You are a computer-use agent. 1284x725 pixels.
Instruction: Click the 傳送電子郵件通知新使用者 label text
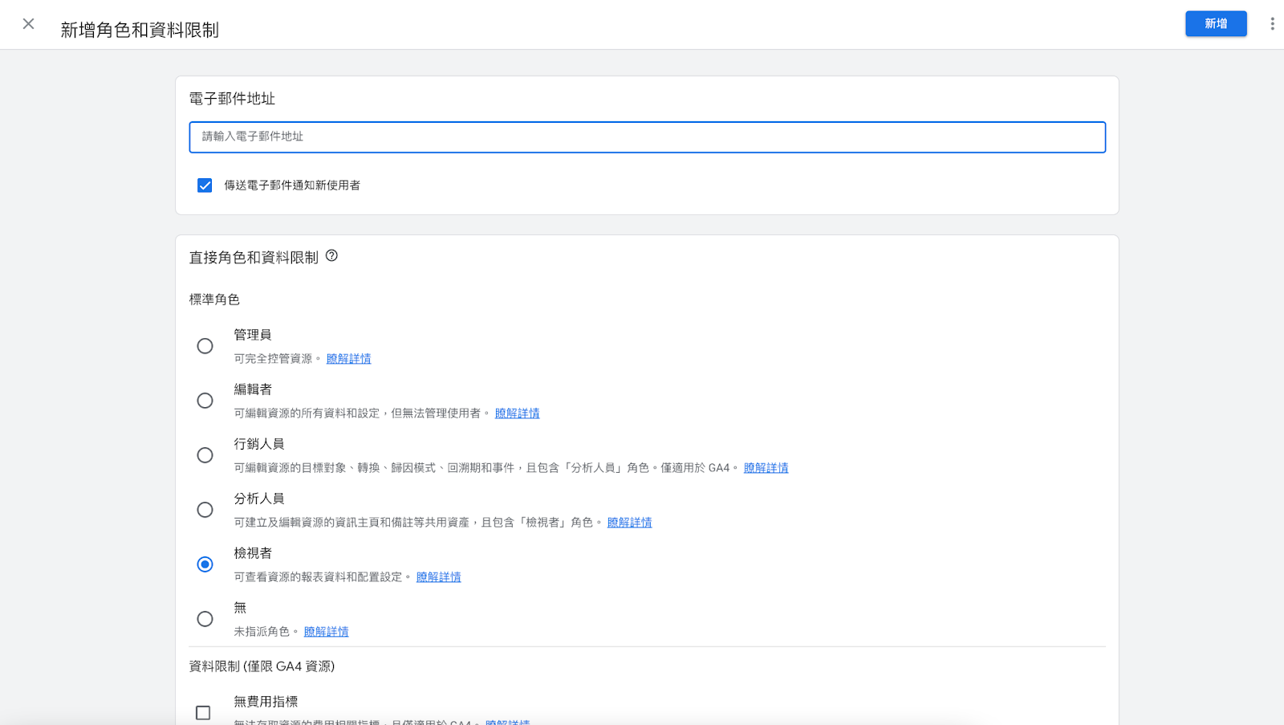click(x=292, y=185)
